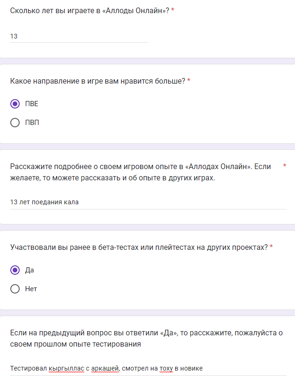This screenshot has height=387, width=295.
Task: Click the years-played field containing 13
Action: 79,36
